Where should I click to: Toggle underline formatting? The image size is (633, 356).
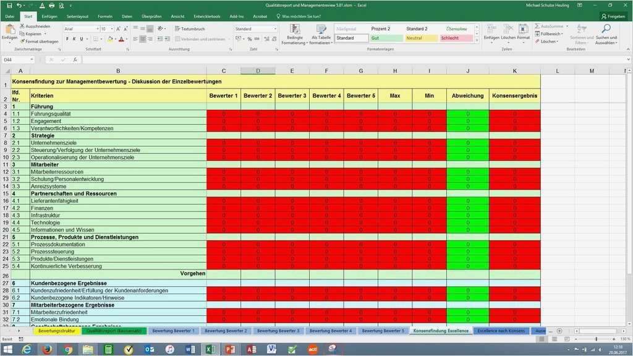(x=81, y=39)
